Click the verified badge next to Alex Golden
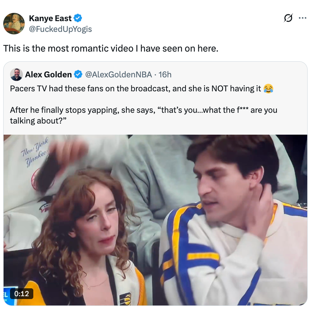The width and height of the screenshot is (313, 313). coord(78,74)
